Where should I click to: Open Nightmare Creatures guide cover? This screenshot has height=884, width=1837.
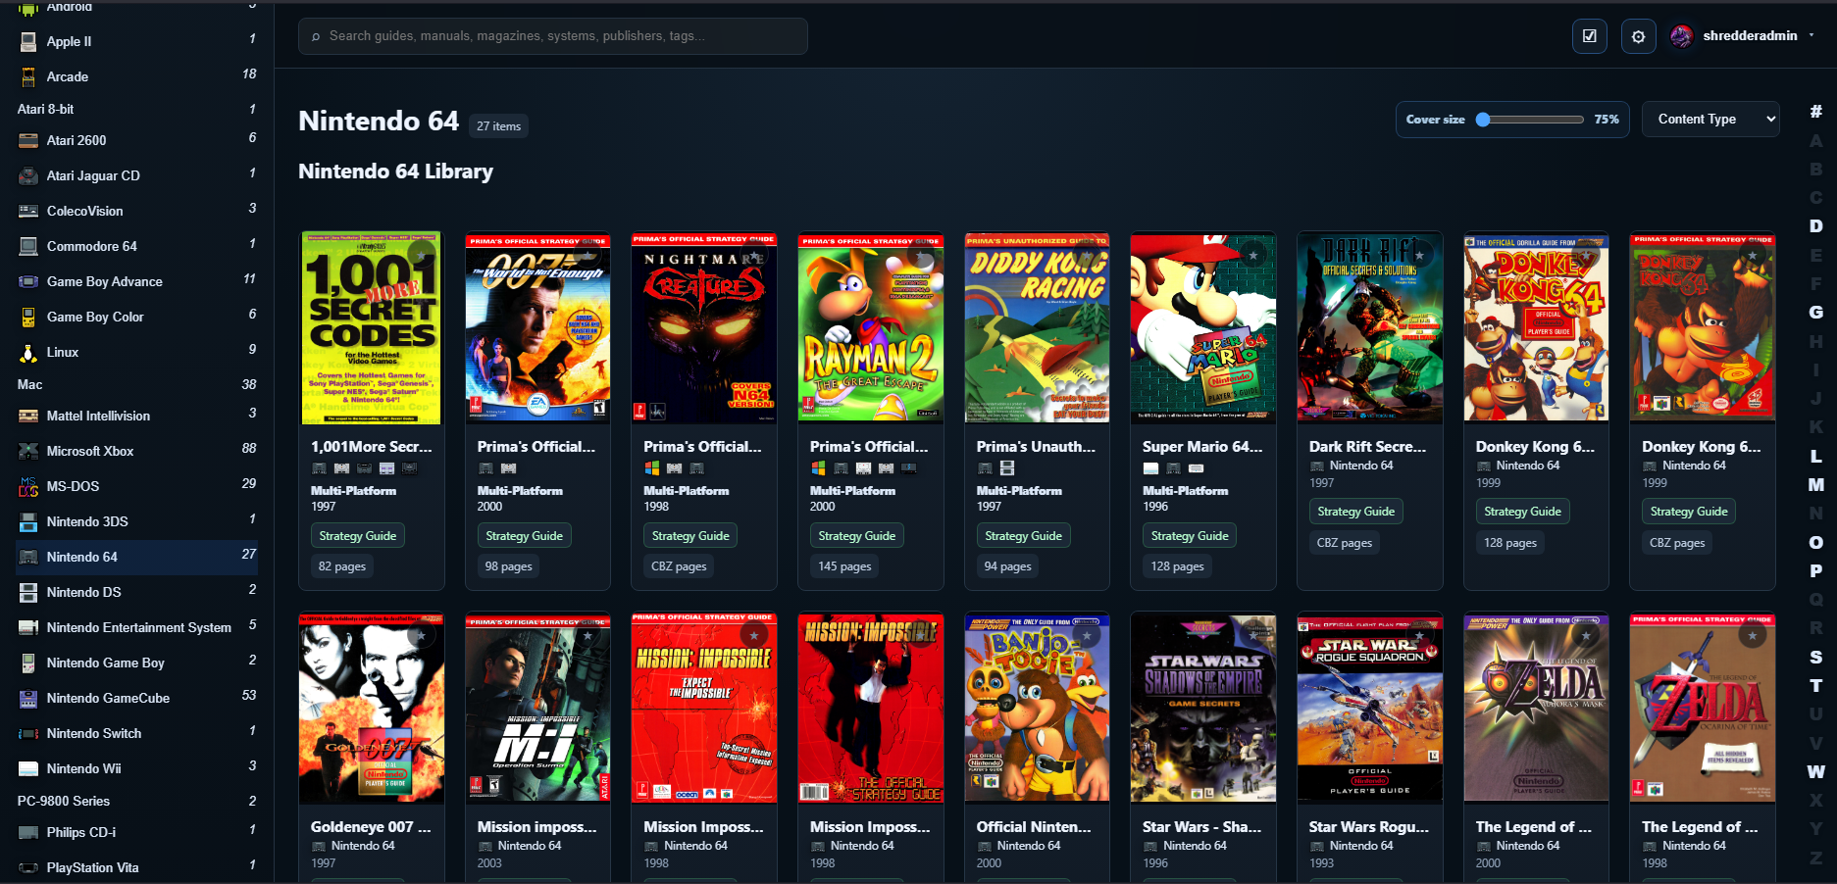coord(704,328)
